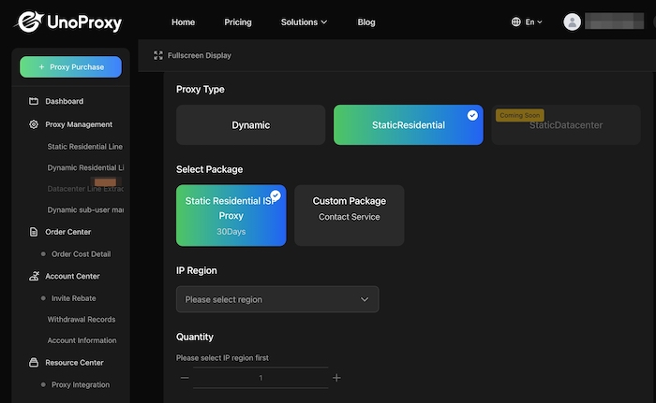Screen dimensions: 656x403
Task: Click the user avatar icon
Action: [572, 22]
